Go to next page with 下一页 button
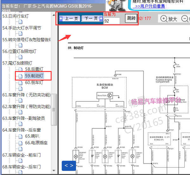The image size is (190, 175). 92,19
